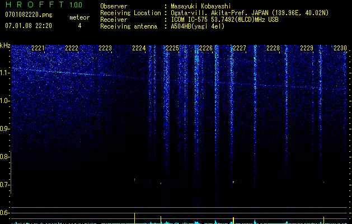
Task: Click the date 07.01.08 22:20
Action: pos(29,26)
